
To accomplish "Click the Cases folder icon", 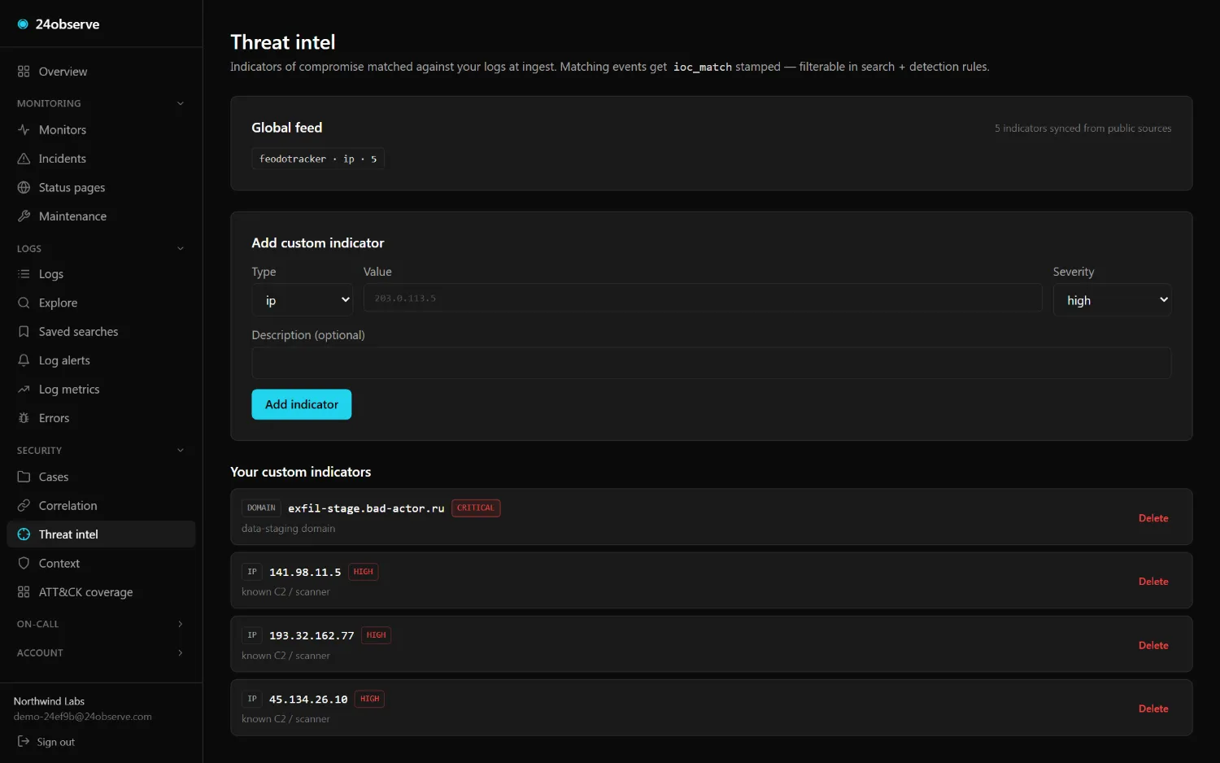I will click(24, 477).
